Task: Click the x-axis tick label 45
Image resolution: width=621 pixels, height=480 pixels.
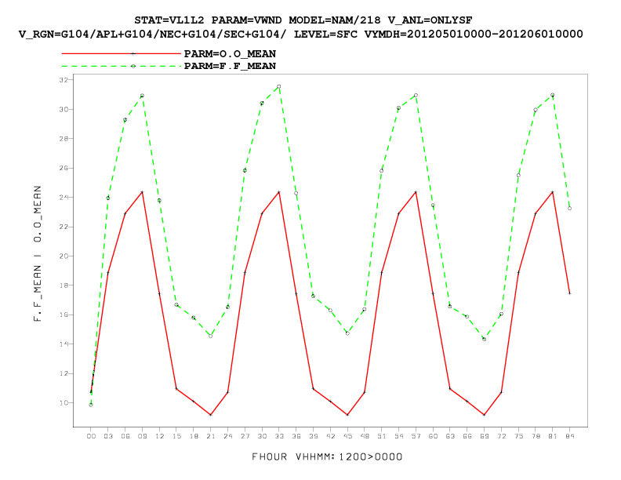Action: [x=347, y=436]
